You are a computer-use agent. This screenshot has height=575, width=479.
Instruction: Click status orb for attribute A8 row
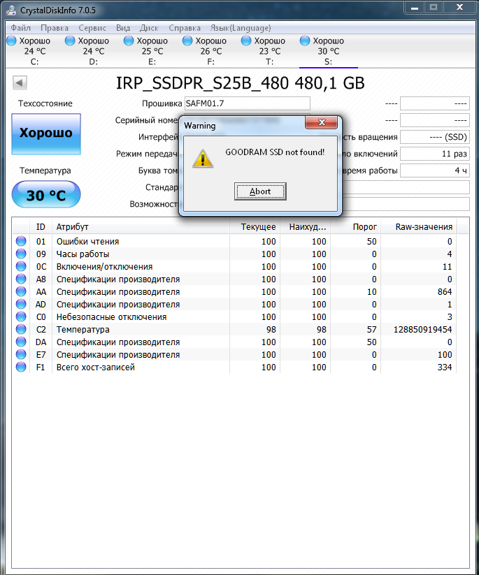coord(21,279)
